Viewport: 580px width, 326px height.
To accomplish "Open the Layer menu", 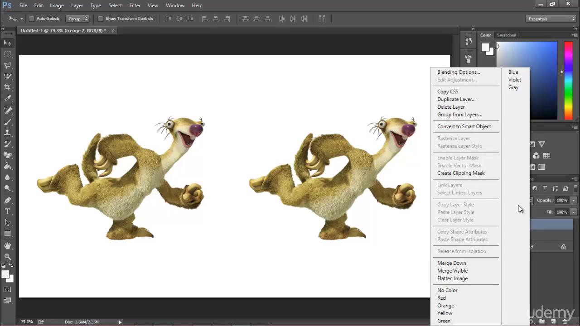I will (x=77, y=5).
